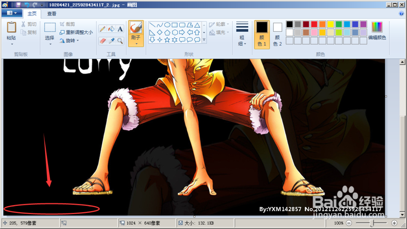Open the Paint file menu button
Viewport: 407px width, 229px height.
11,13
